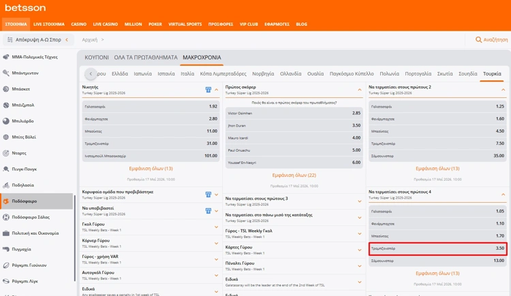
Task: Select the Ισπανία country tab
Action: coord(166,73)
